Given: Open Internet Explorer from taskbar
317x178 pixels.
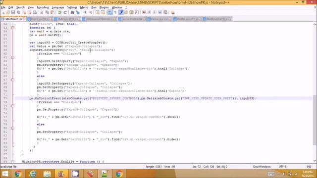Looking at the screenshot, I should click(x=33, y=174).
